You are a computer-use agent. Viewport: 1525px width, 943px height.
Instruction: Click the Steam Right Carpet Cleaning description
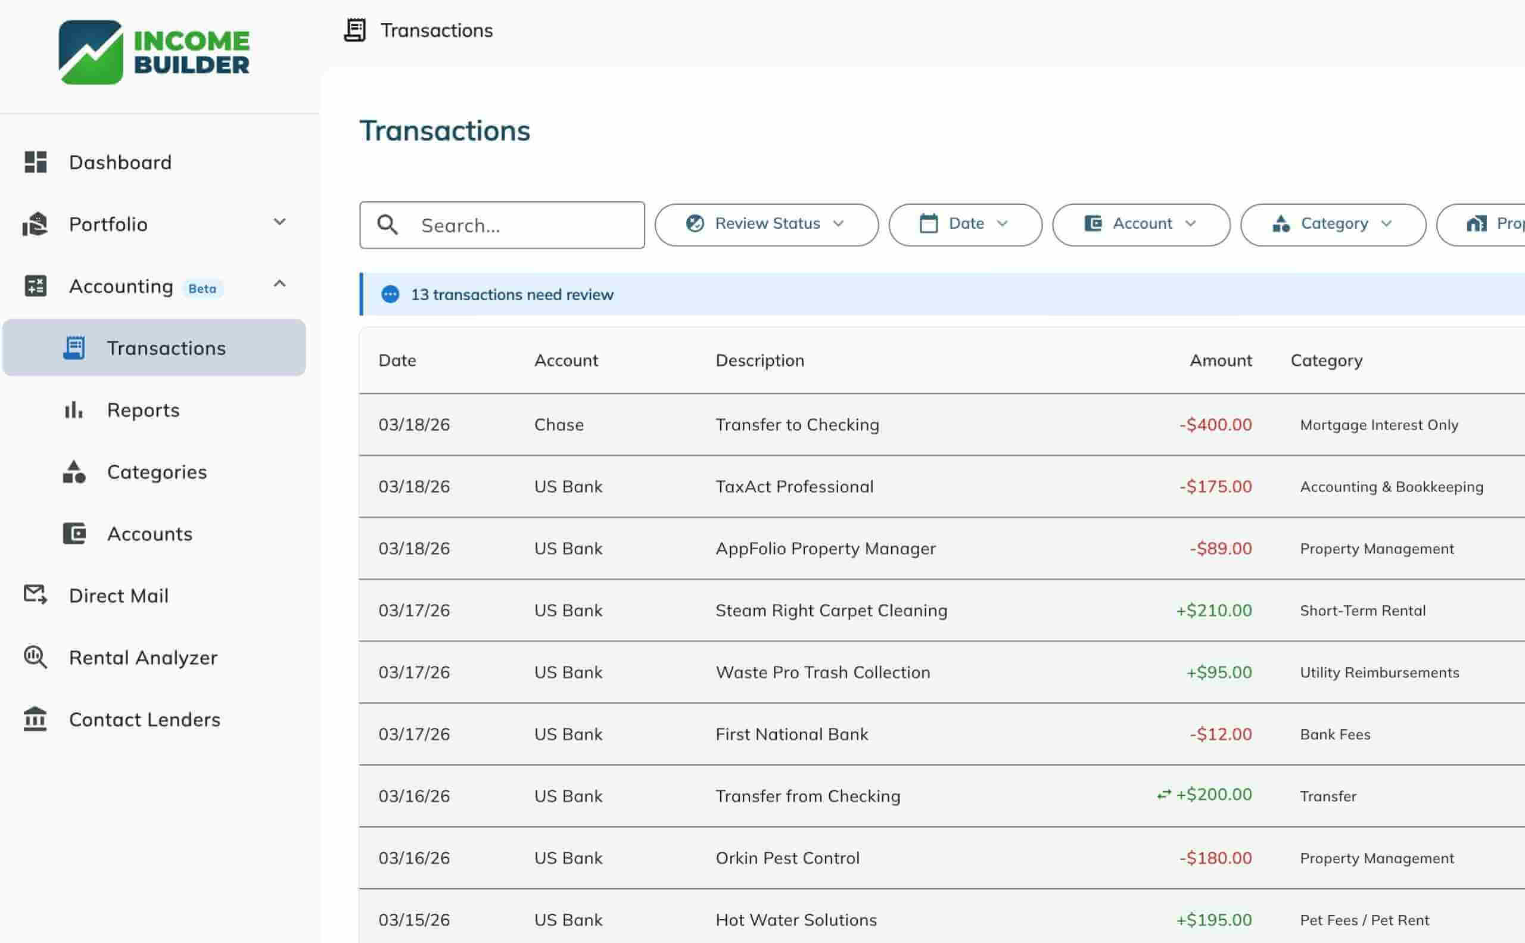tap(831, 610)
